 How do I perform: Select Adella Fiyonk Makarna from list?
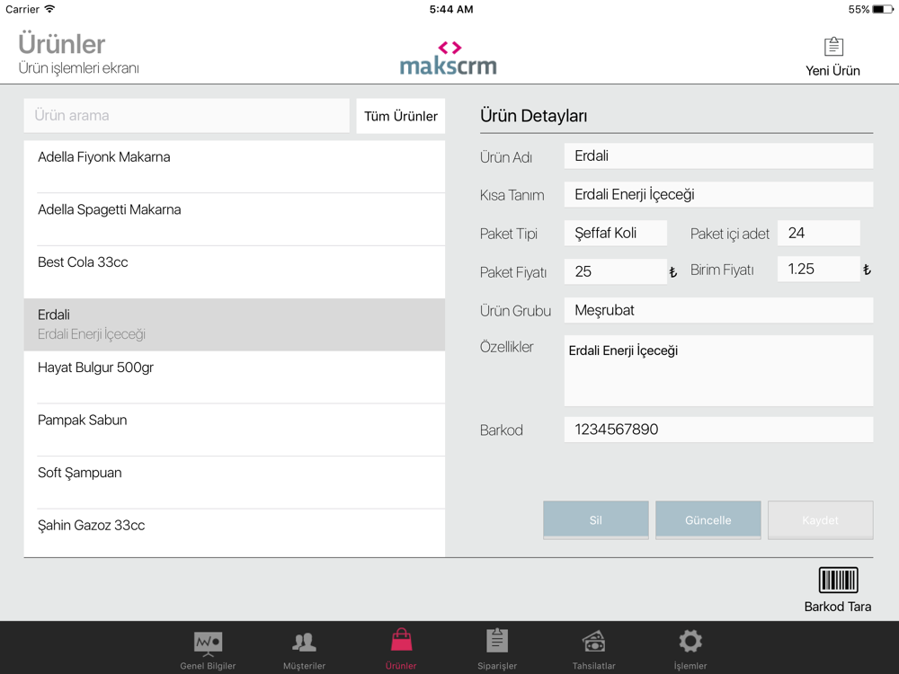click(x=235, y=167)
